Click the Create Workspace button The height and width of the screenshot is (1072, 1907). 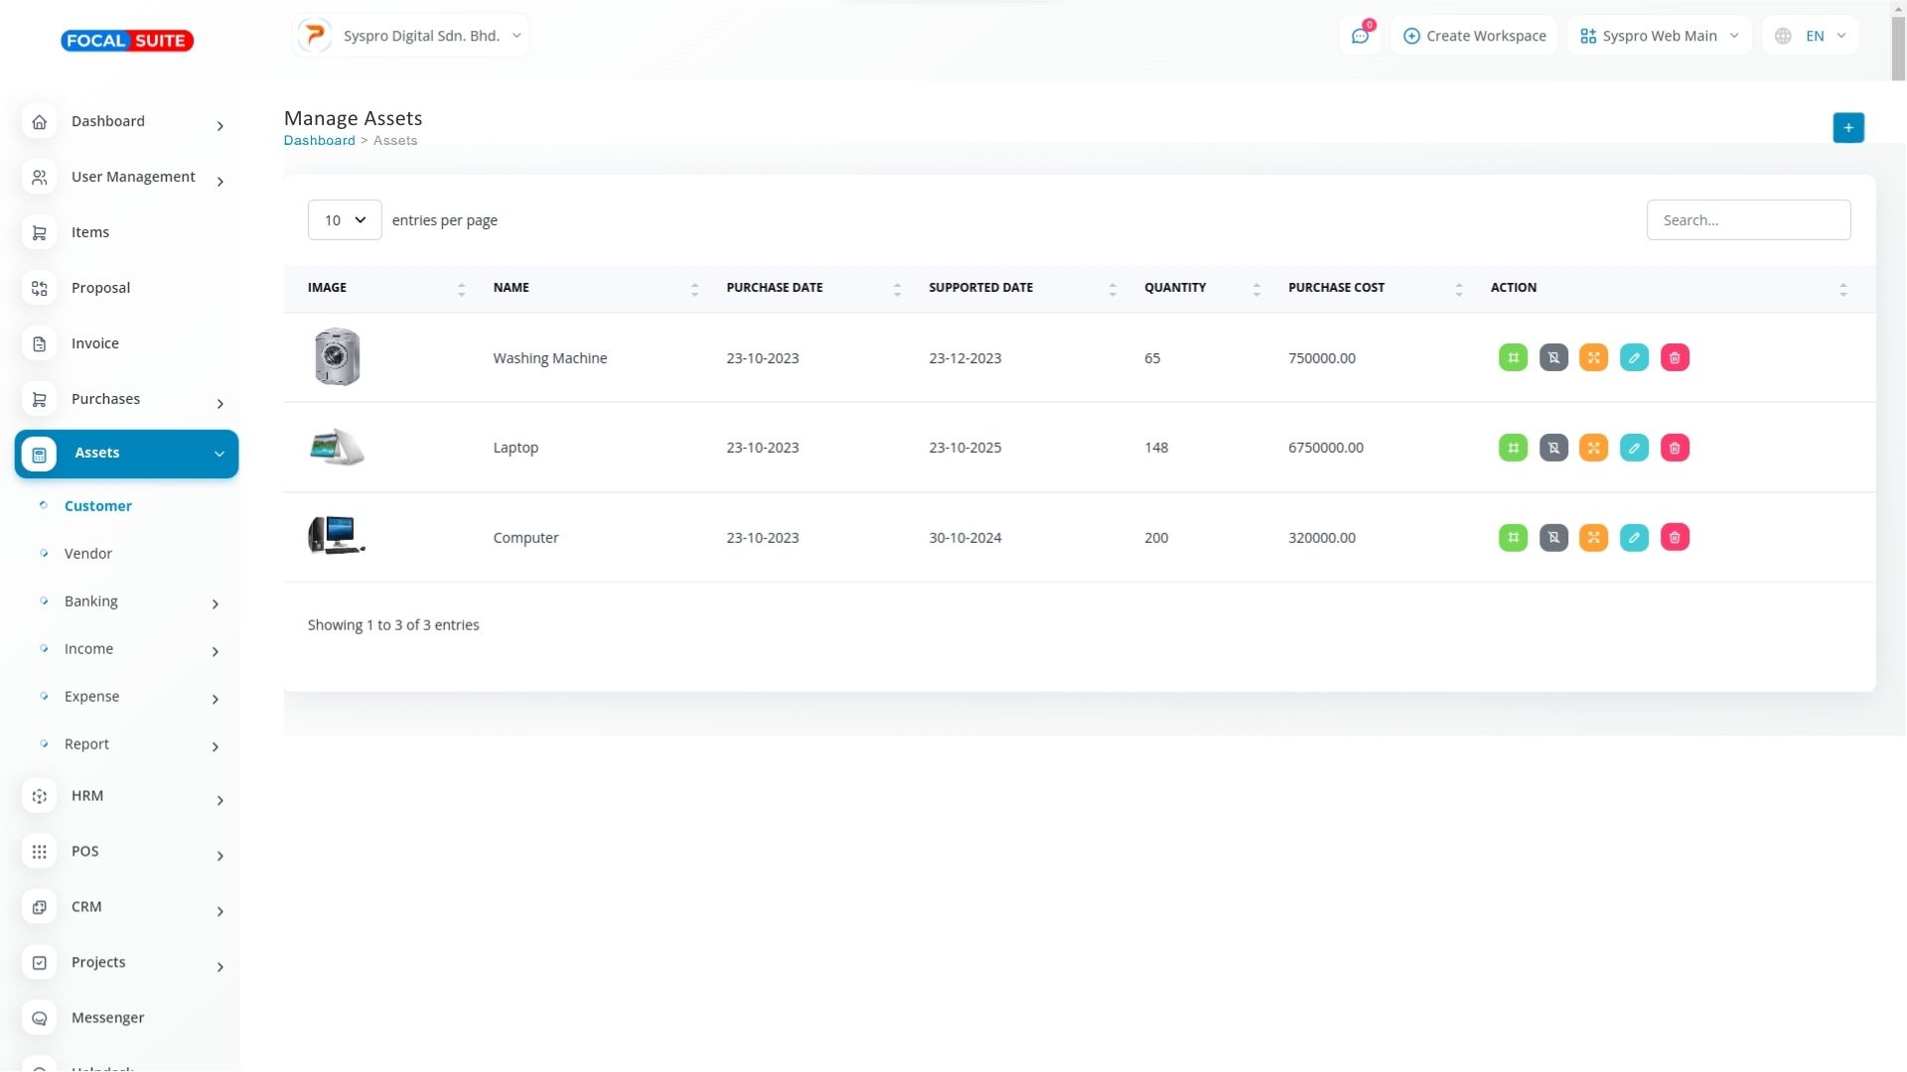pyautogui.click(x=1474, y=36)
